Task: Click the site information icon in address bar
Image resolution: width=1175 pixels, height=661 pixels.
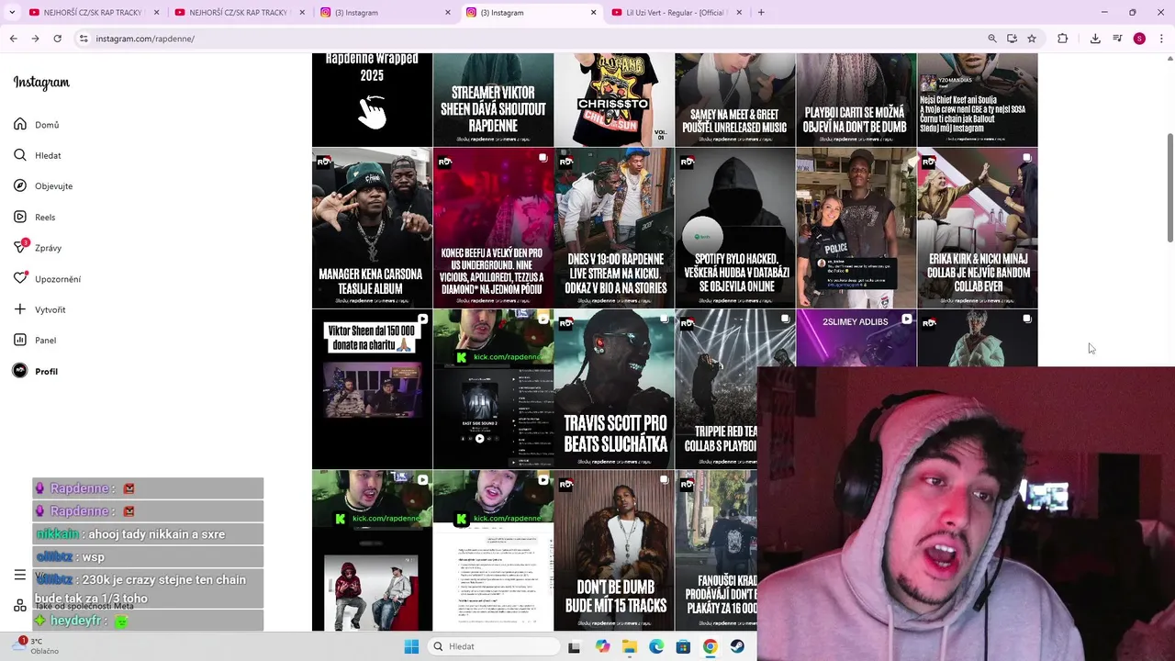Action: (84, 39)
